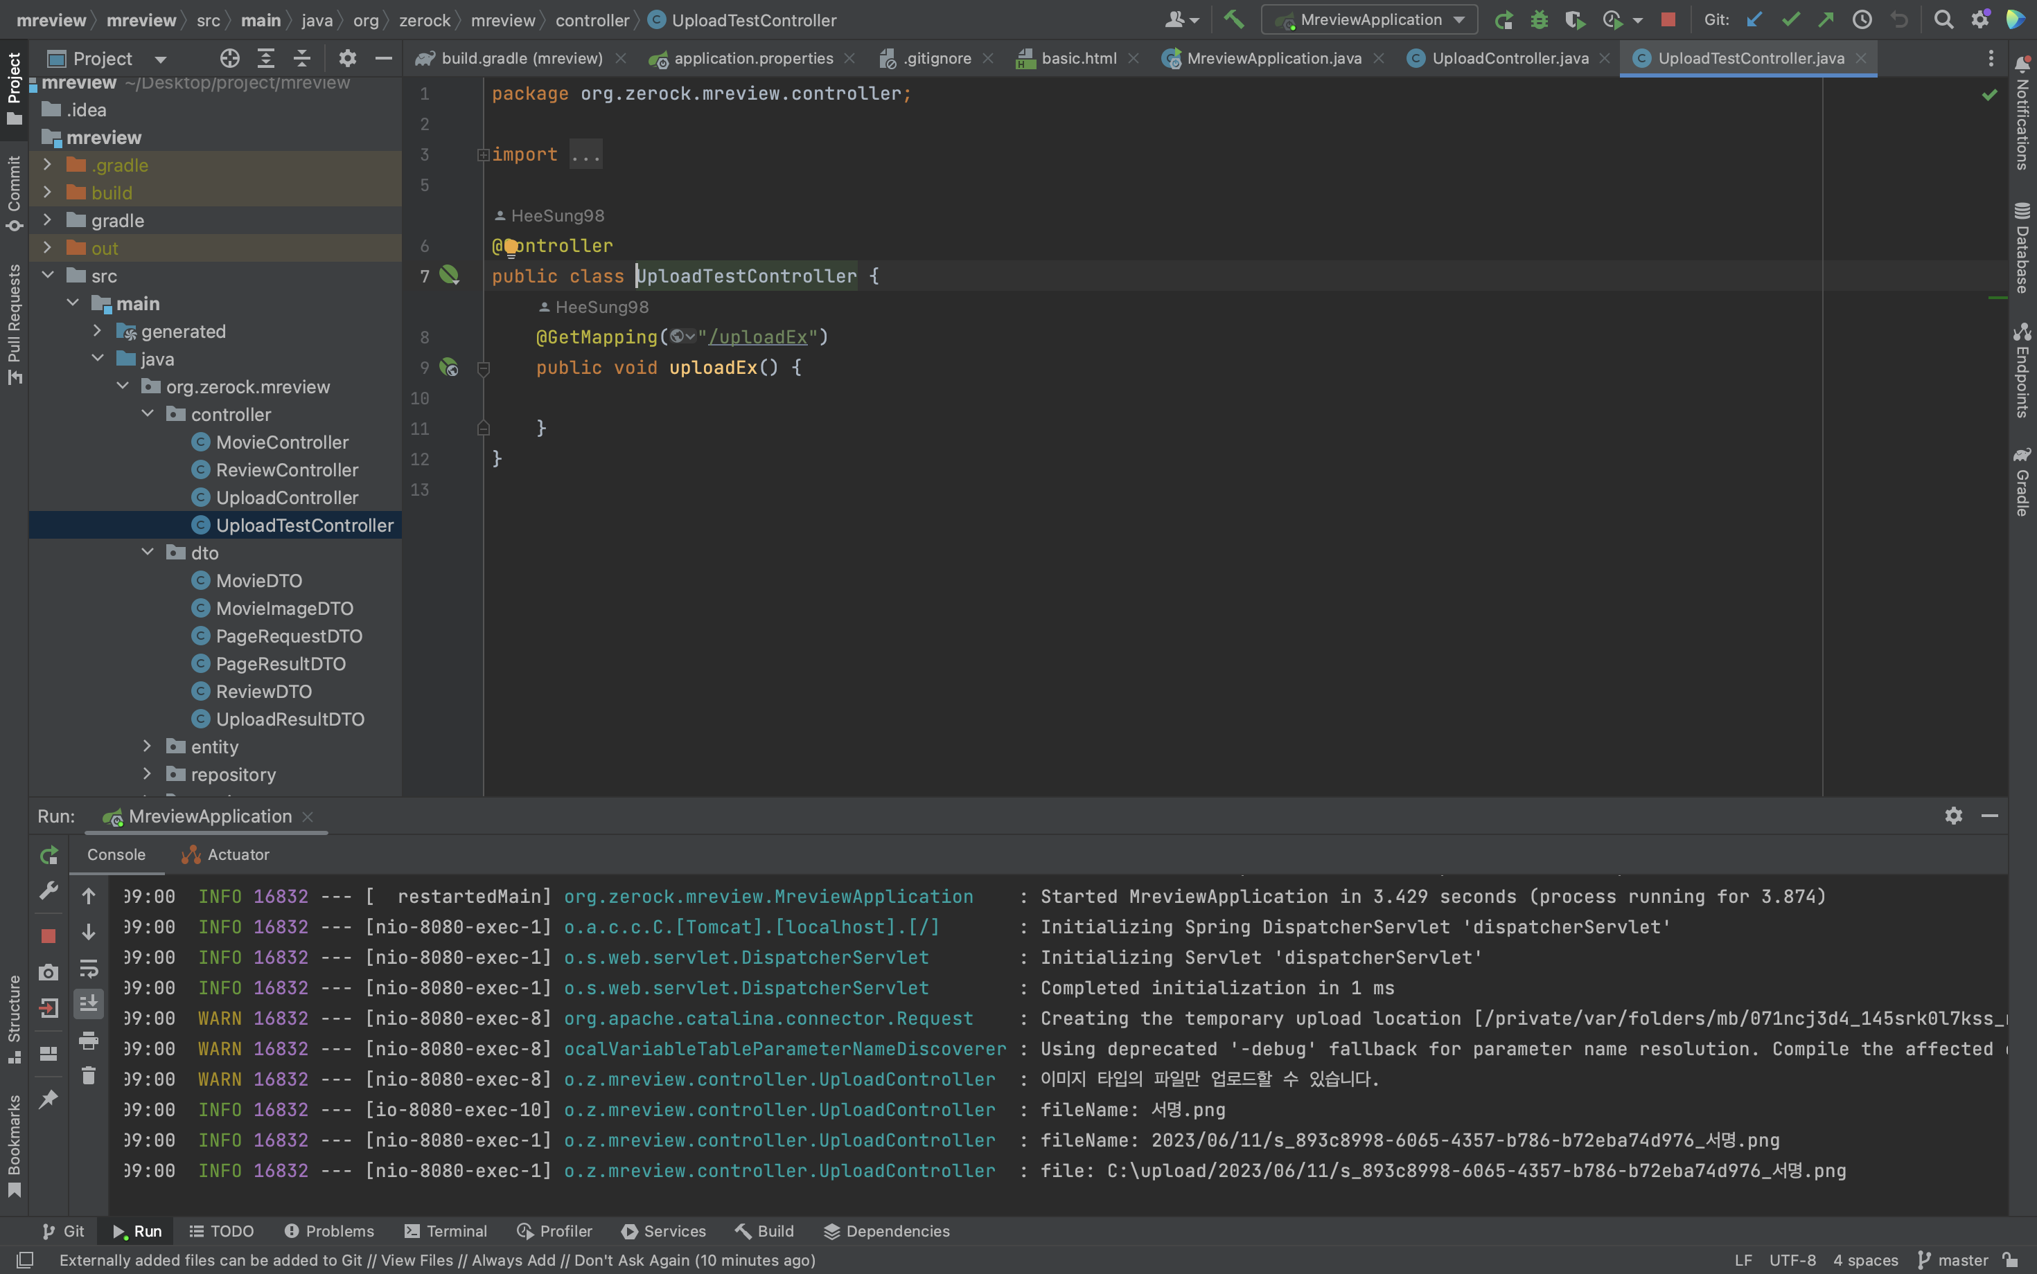
Task: Collapse the controller package
Action: [x=148, y=414]
